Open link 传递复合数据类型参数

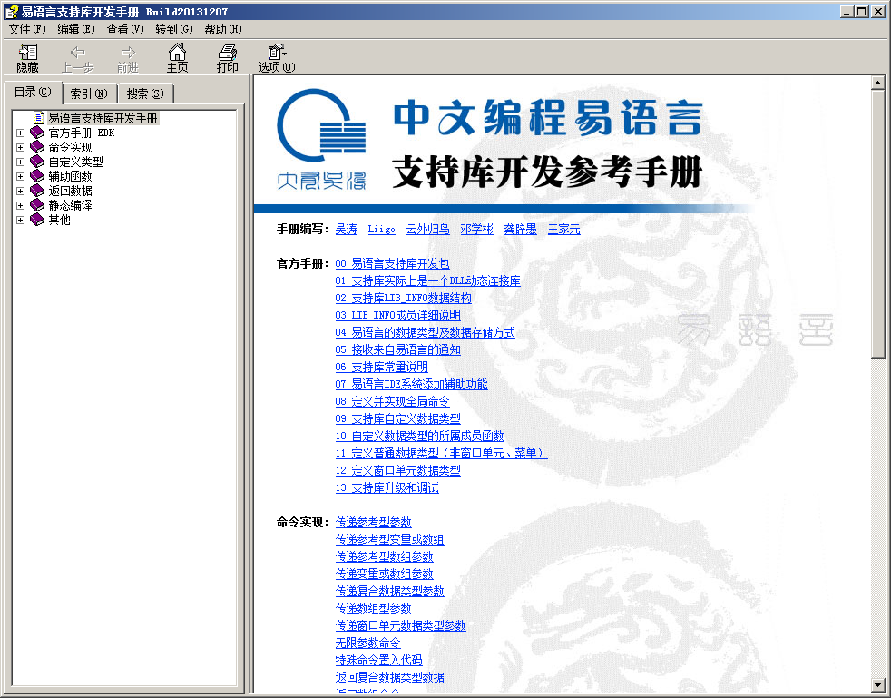pos(390,591)
